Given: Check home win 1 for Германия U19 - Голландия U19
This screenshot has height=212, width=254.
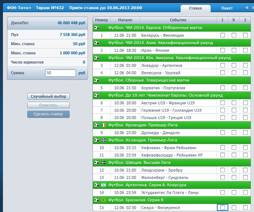Looking at the screenshot, I should tap(222, 110).
